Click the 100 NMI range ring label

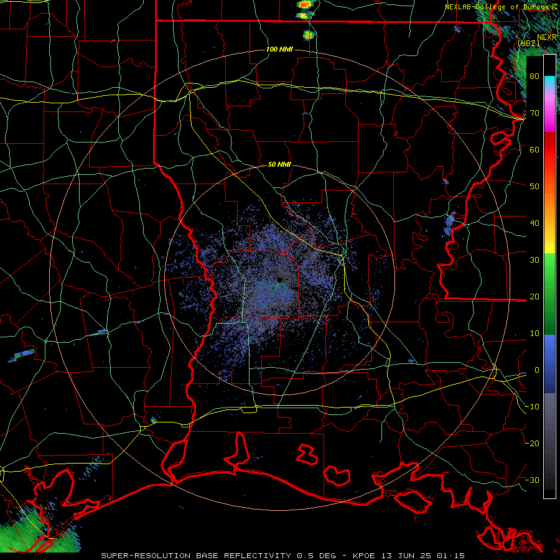[x=279, y=49]
